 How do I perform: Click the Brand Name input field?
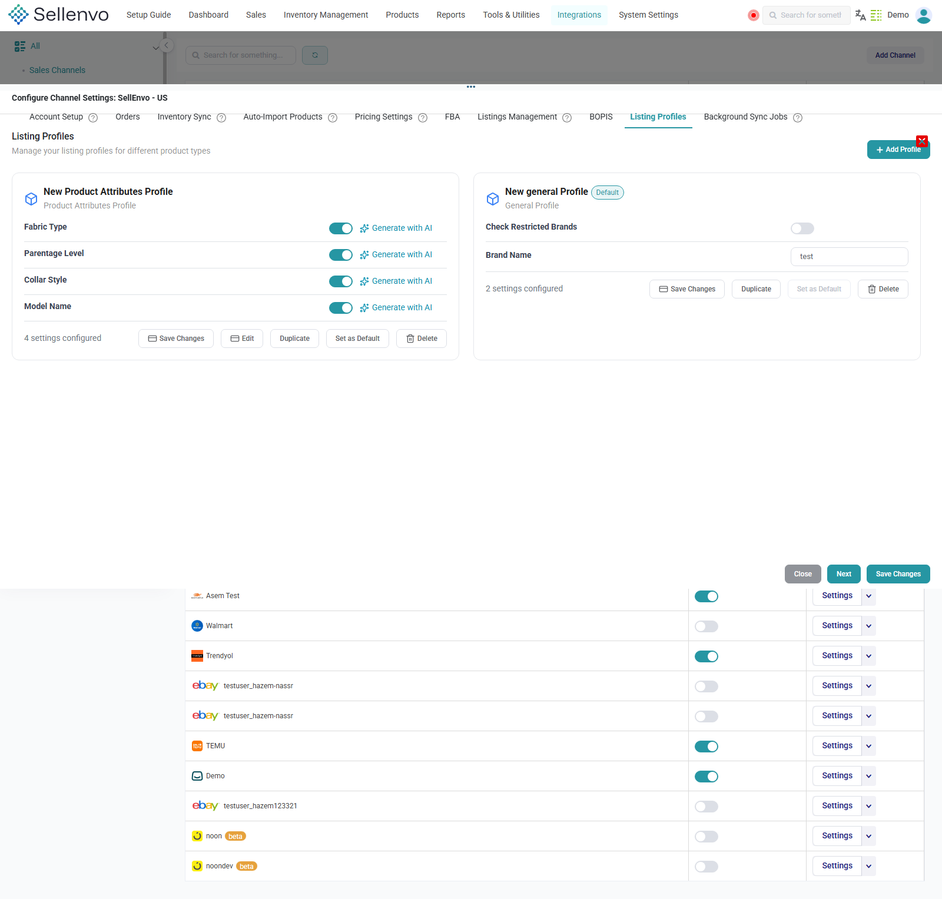tap(849, 257)
